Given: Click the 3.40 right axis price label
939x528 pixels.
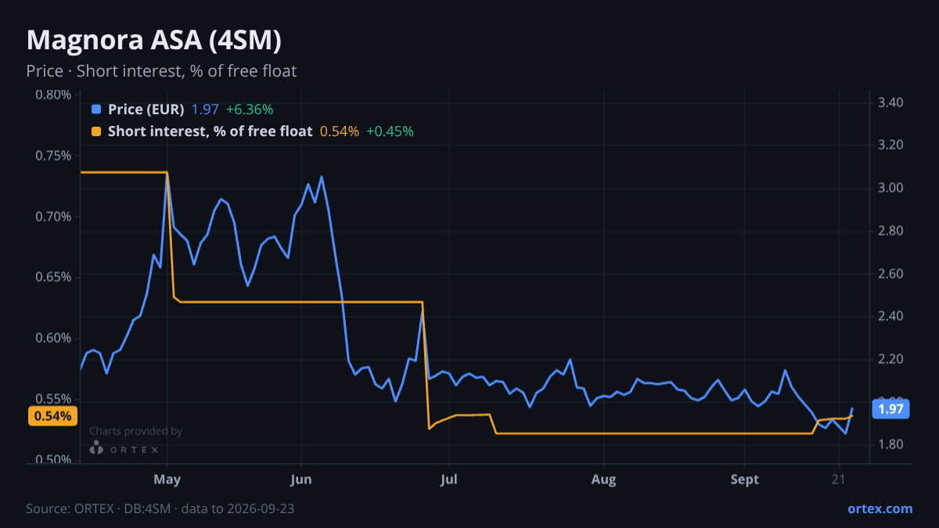Looking at the screenshot, I should [891, 102].
